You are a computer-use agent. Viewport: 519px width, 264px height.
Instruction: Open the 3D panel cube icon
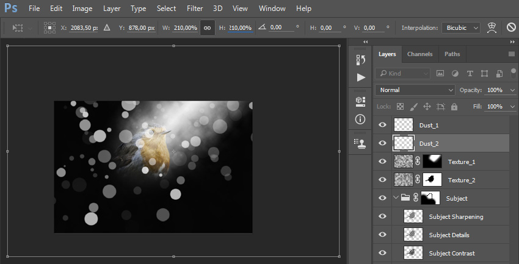coord(360,101)
